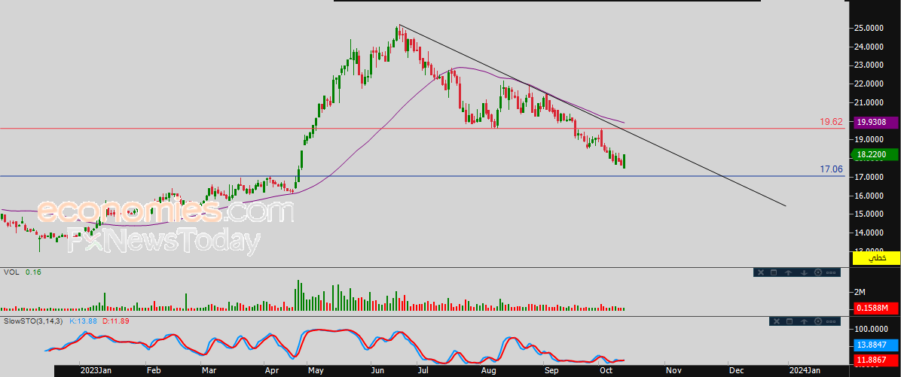Viewport: 901px width, 377px height.
Task: Maximize the SlowSTO indicator panel
Action: coord(790,321)
